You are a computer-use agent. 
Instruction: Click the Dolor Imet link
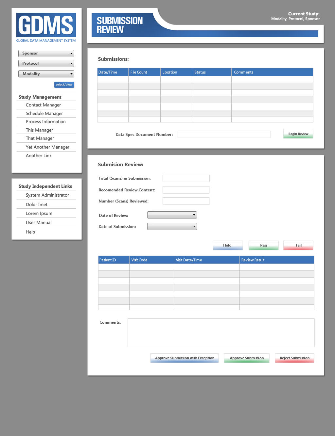tap(37, 204)
